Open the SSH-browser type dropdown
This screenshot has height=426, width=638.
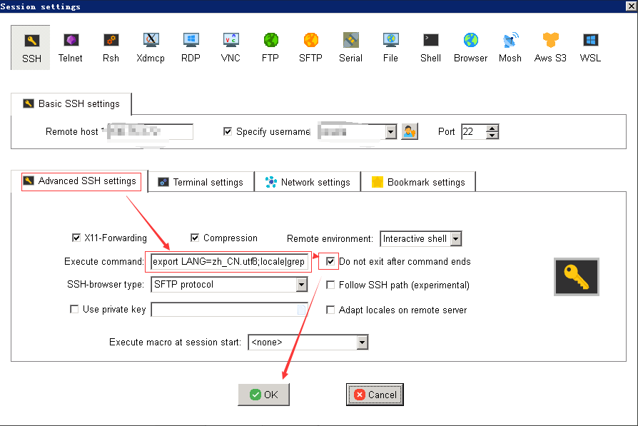pos(302,284)
